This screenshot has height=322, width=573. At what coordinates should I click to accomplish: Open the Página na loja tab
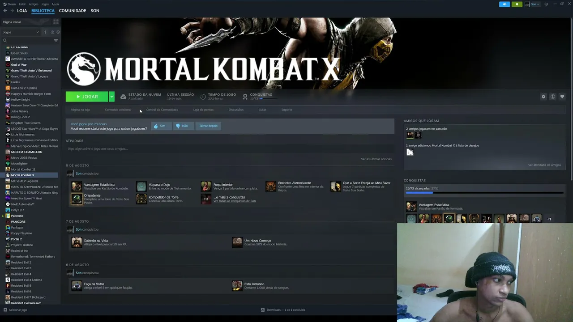[x=80, y=110]
